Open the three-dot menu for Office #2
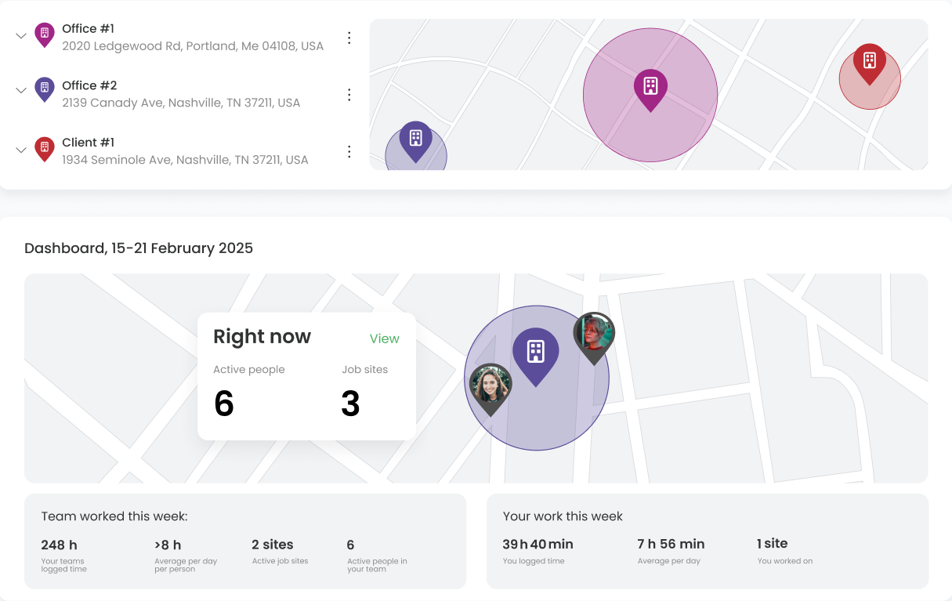Screen dimensions: 952x601 click(349, 95)
